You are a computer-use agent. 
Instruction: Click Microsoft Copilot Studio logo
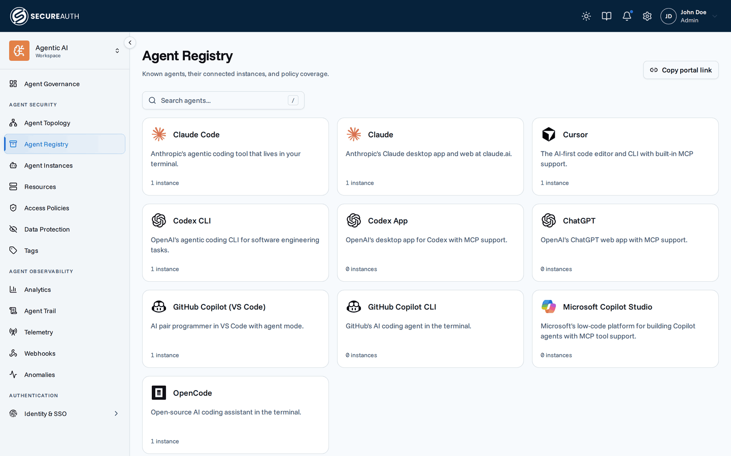549,307
